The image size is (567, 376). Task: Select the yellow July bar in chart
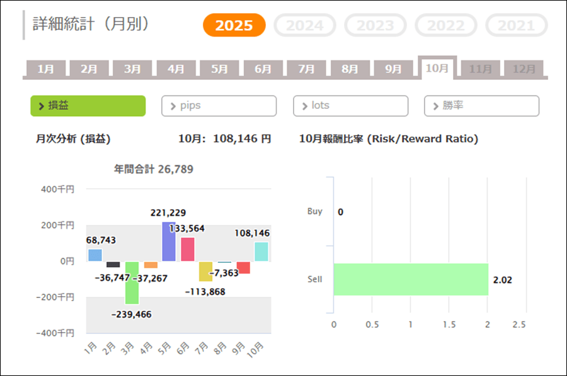205,271
